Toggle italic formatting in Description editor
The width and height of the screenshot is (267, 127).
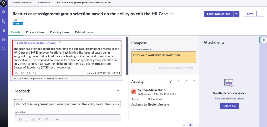click(27, 119)
